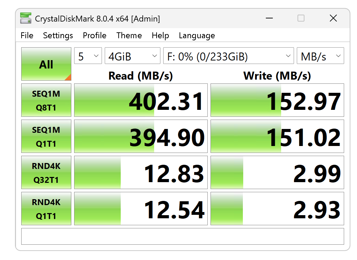Open the Help menu
Screen dimensions: 357x260
[160, 35]
